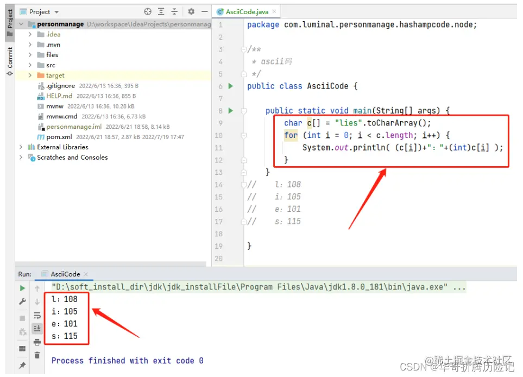Switch to the AsciiCode.java editor tab
The image size is (523, 377).
click(247, 11)
